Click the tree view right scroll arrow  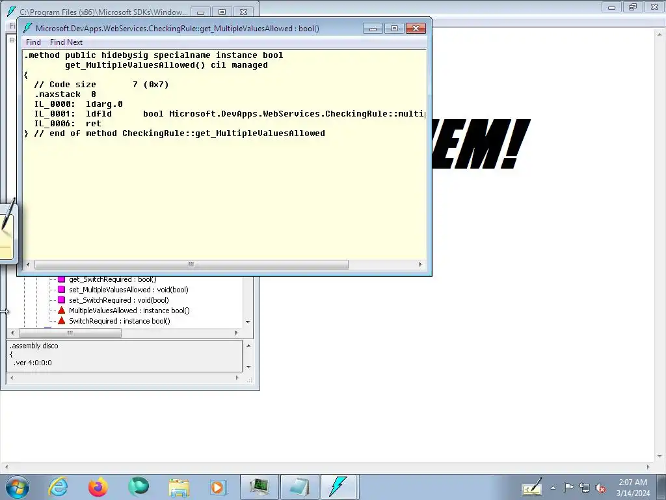(x=237, y=333)
